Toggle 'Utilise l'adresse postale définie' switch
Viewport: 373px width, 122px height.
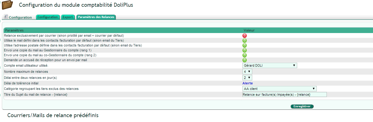click(245, 45)
